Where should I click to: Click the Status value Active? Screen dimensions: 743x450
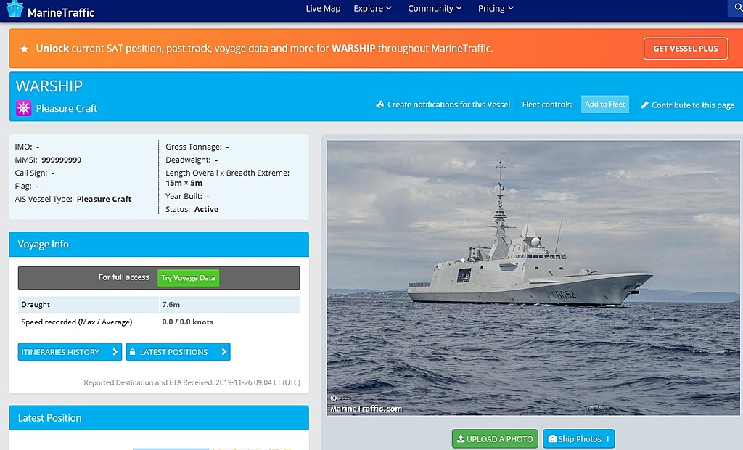[206, 209]
